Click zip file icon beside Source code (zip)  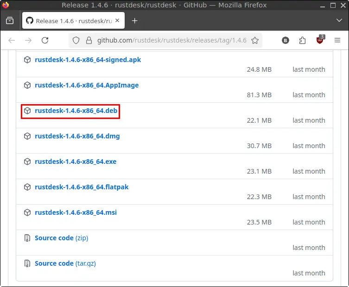pyautogui.click(x=27, y=238)
